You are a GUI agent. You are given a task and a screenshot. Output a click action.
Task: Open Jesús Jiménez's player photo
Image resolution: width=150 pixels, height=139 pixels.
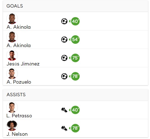pos(12,55)
